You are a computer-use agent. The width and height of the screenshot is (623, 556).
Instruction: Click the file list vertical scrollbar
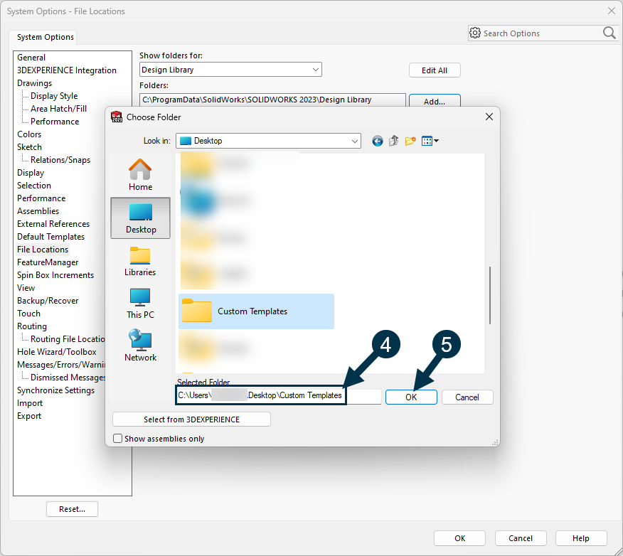point(490,295)
